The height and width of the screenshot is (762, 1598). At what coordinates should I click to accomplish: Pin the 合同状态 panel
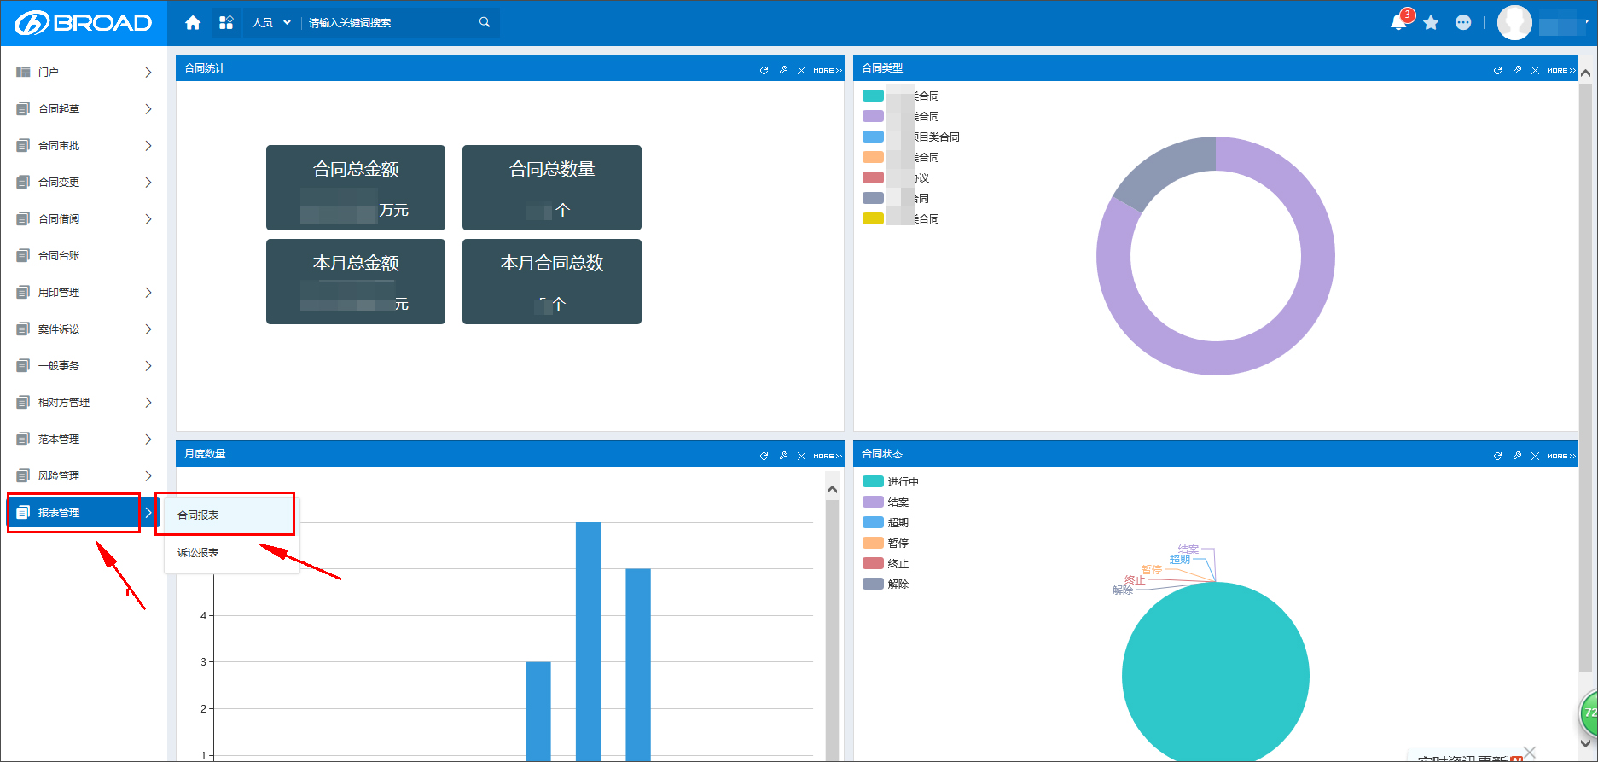point(1517,456)
